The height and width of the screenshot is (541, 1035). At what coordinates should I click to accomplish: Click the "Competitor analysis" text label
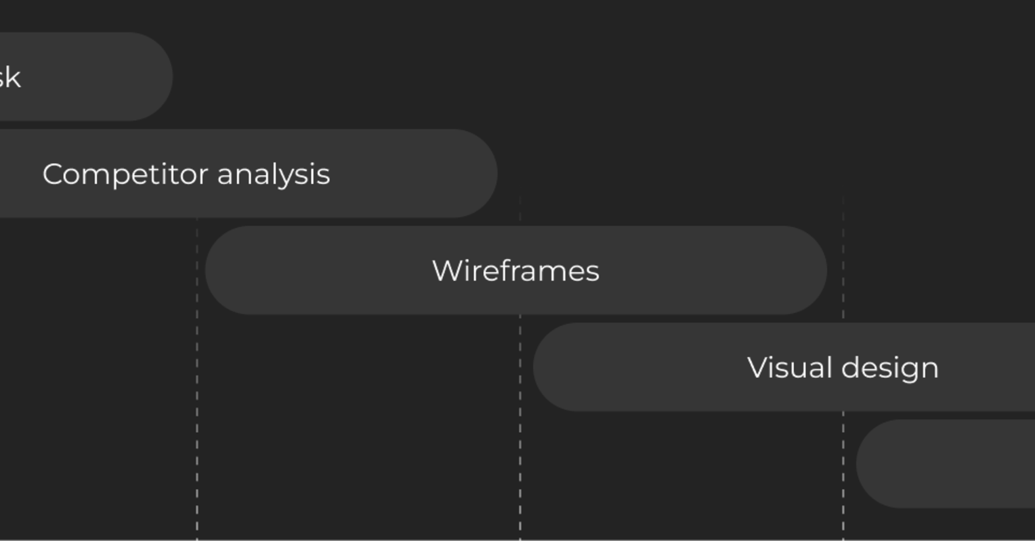click(186, 174)
